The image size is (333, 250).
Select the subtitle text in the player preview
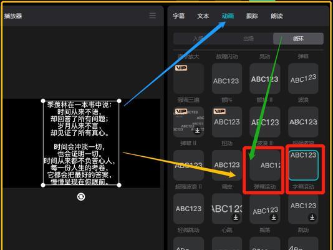click(x=81, y=142)
